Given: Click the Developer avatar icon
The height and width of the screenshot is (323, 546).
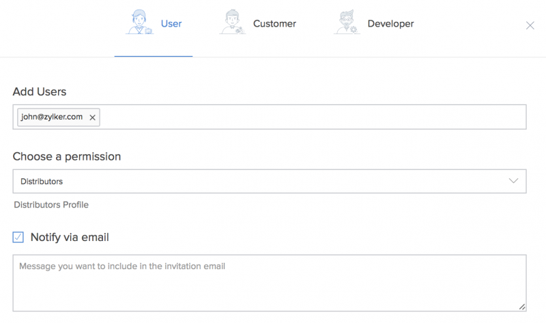Looking at the screenshot, I should (347, 23).
